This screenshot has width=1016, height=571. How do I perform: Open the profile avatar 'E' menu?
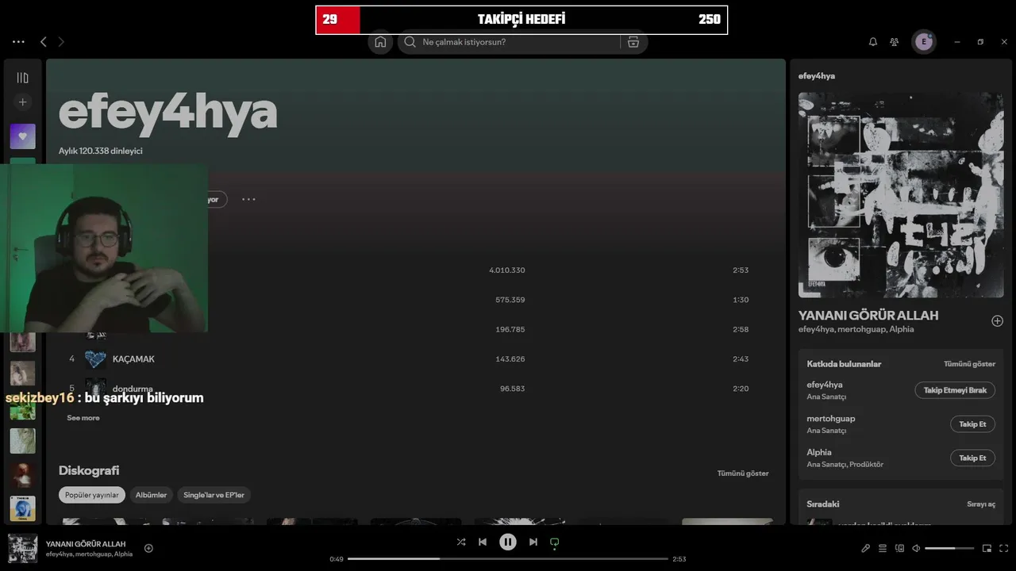924,42
